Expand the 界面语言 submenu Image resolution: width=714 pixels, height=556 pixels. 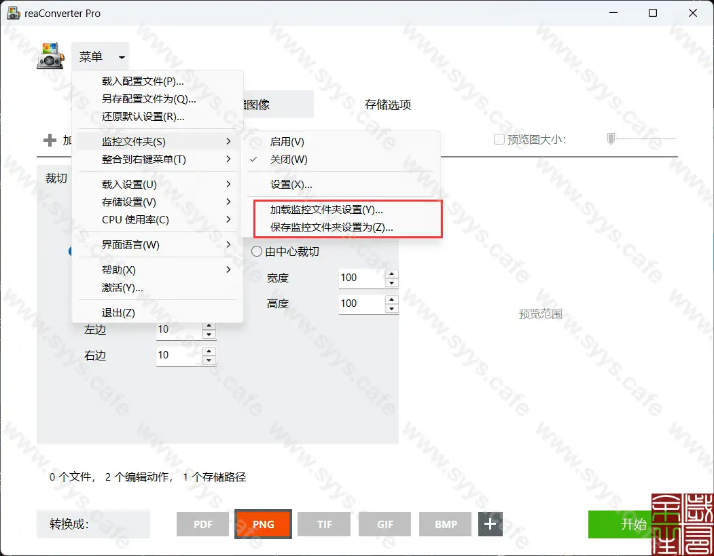(129, 244)
